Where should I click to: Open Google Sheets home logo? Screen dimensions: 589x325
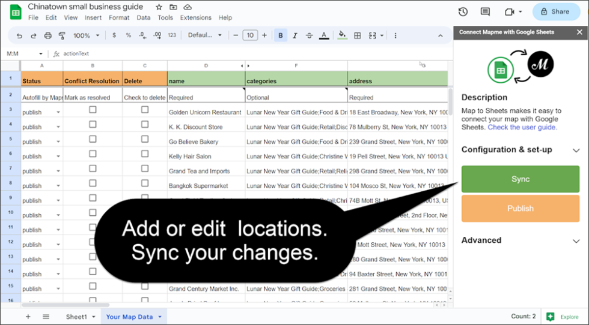[16, 12]
